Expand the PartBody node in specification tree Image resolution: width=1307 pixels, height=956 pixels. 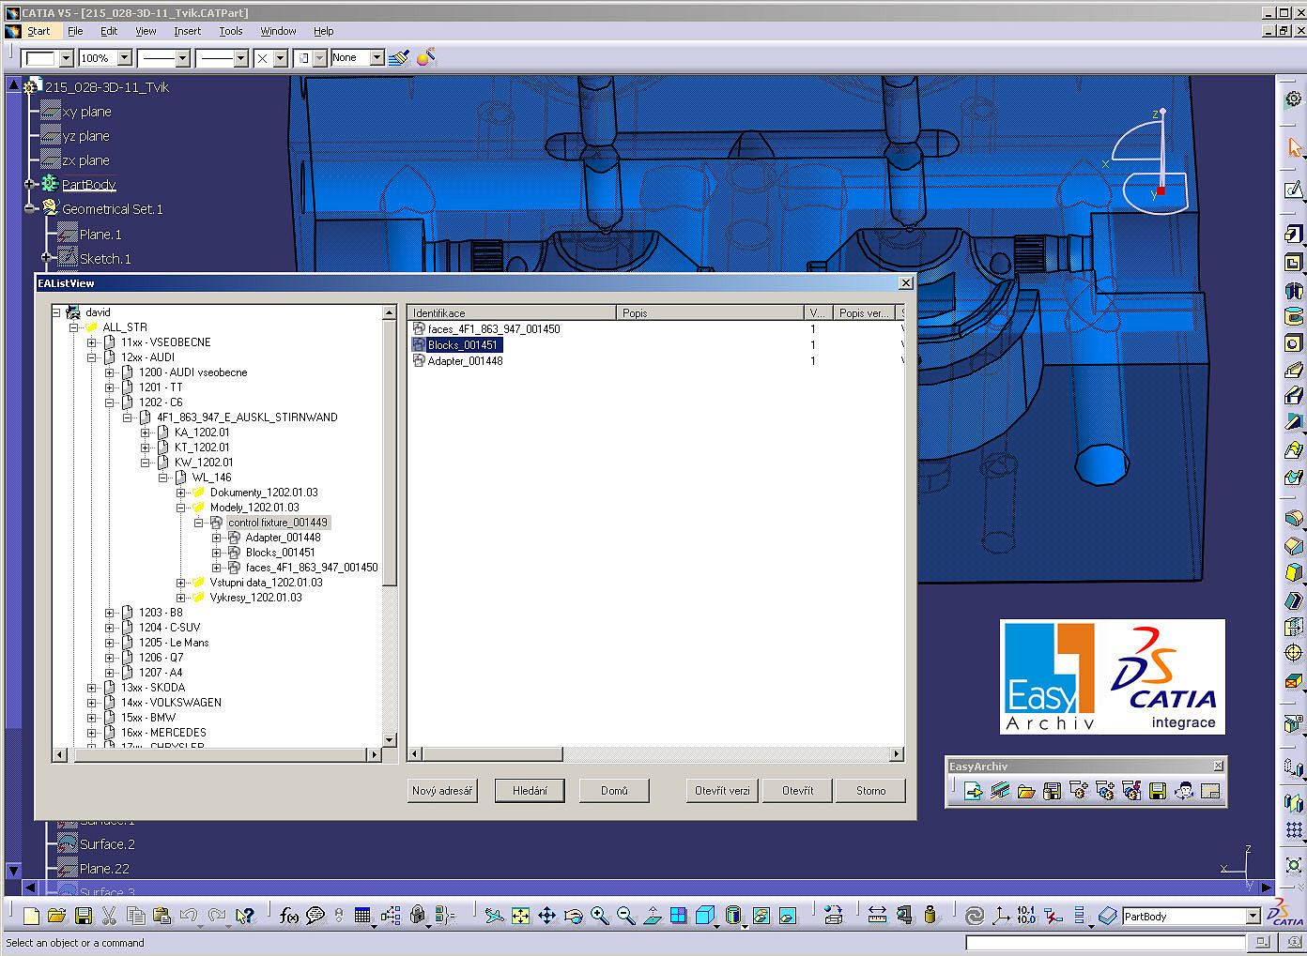(x=30, y=184)
